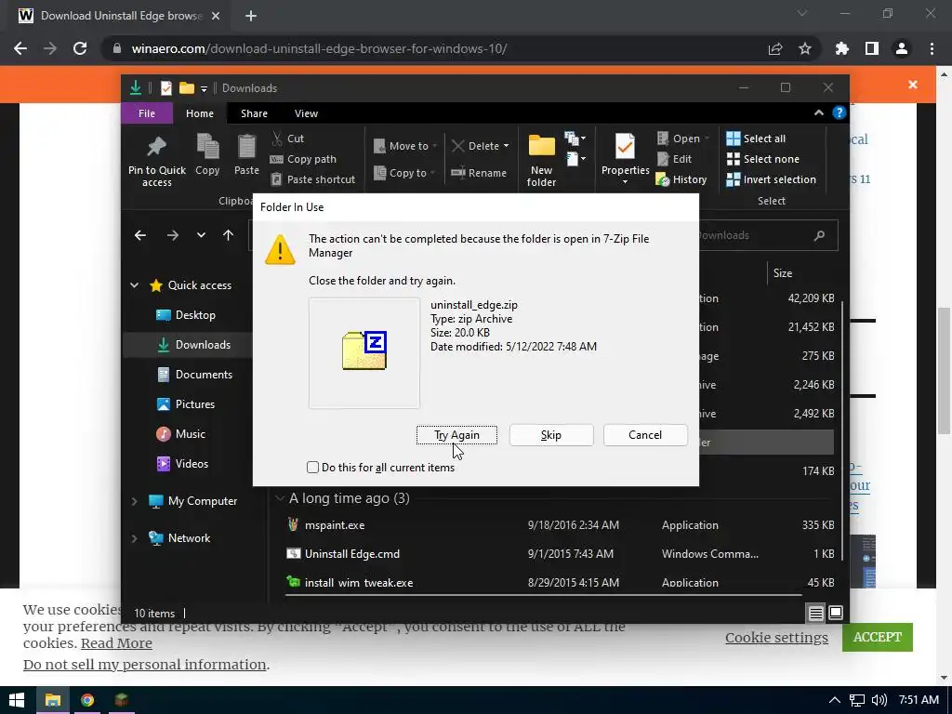Switch to large icons view
This screenshot has height=714, width=952.
click(836, 614)
